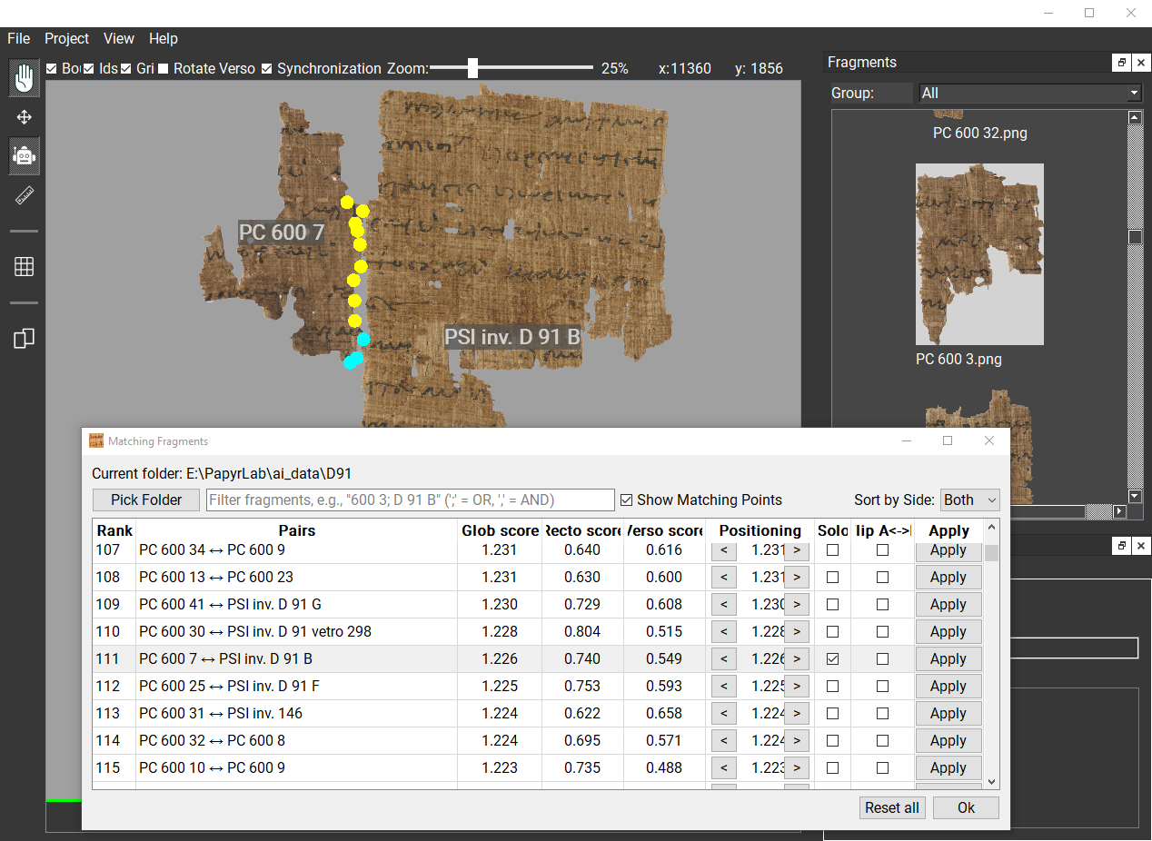
Task: Open the Sort by Side dropdown
Action: click(969, 500)
